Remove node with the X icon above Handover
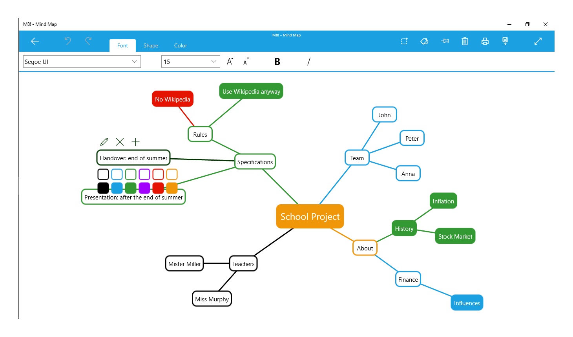The width and height of the screenshot is (573, 337). [x=120, y=142]
